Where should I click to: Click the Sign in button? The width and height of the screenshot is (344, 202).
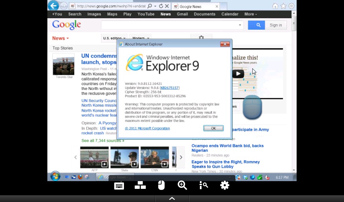pyautogui.click(x=276, y=25)
